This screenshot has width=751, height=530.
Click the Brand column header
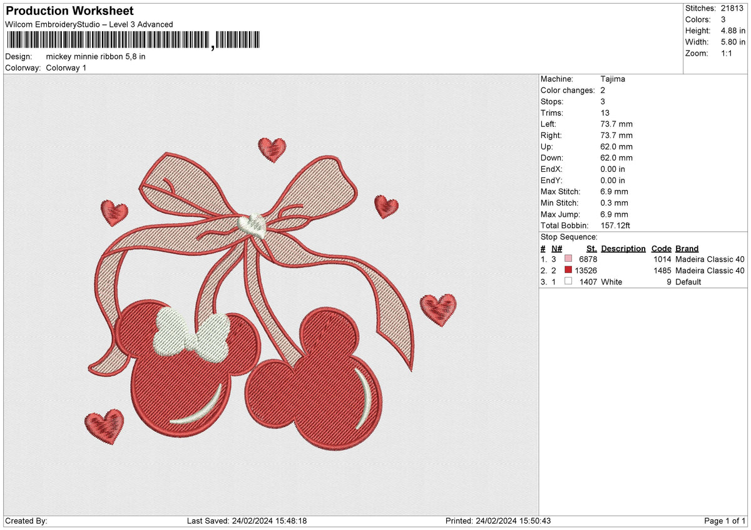coord(687,248)
